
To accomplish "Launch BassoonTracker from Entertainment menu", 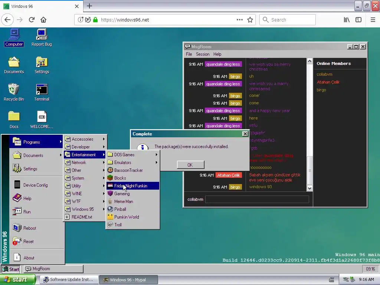I will (133, 170).
